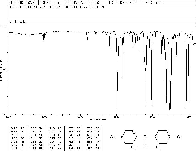Click the 2000 wavenumber axis label

[x=80, y=117]
